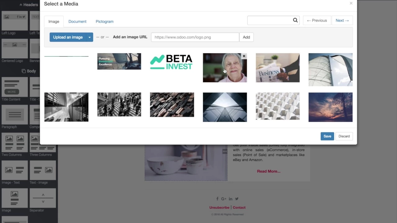Image resolution: width=397 pixels, height=223 pixels.
Task: Click the search magnifier icon
Action: click(x=295, y=20)
